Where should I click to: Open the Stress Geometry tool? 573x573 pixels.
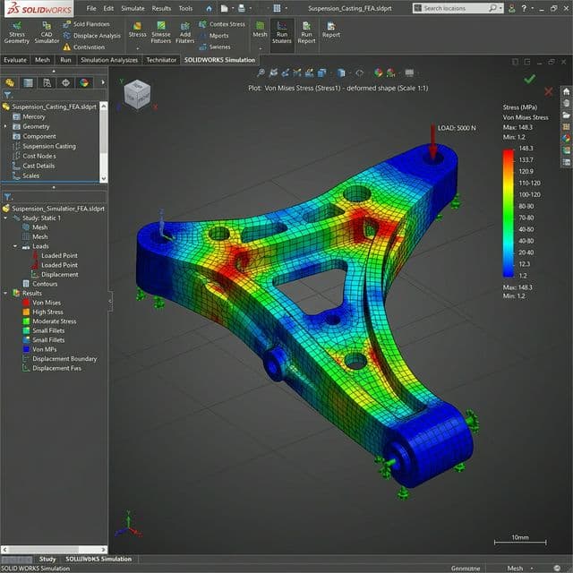pos(16,32)
